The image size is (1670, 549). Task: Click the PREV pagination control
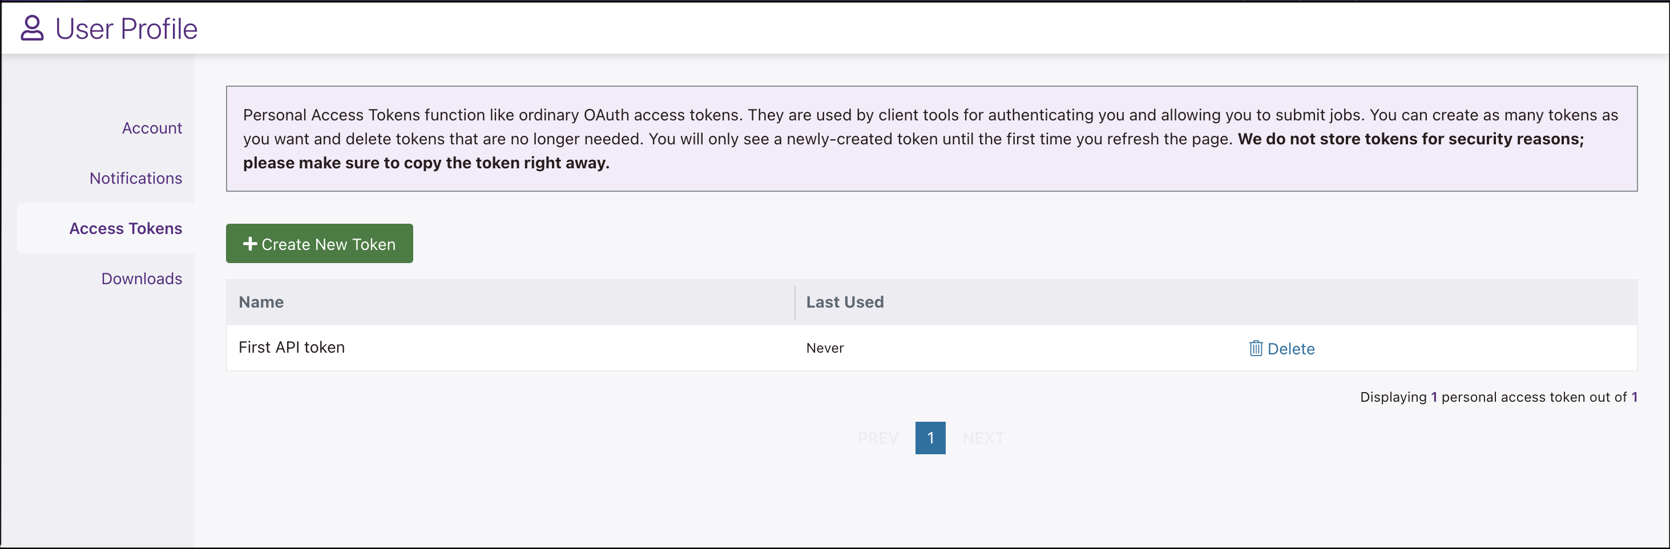(878, 438)
